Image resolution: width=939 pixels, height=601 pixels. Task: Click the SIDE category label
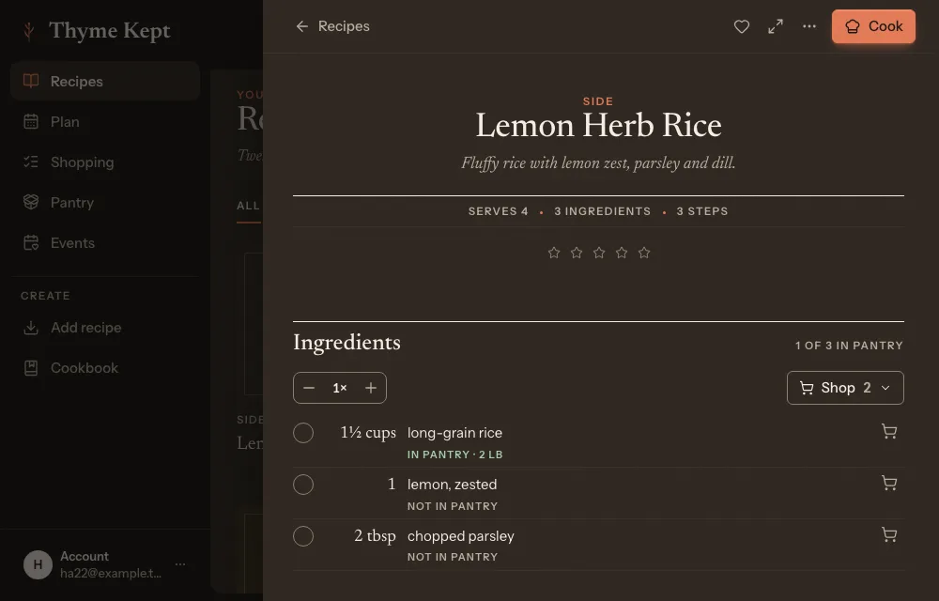[x=598, y=101]
